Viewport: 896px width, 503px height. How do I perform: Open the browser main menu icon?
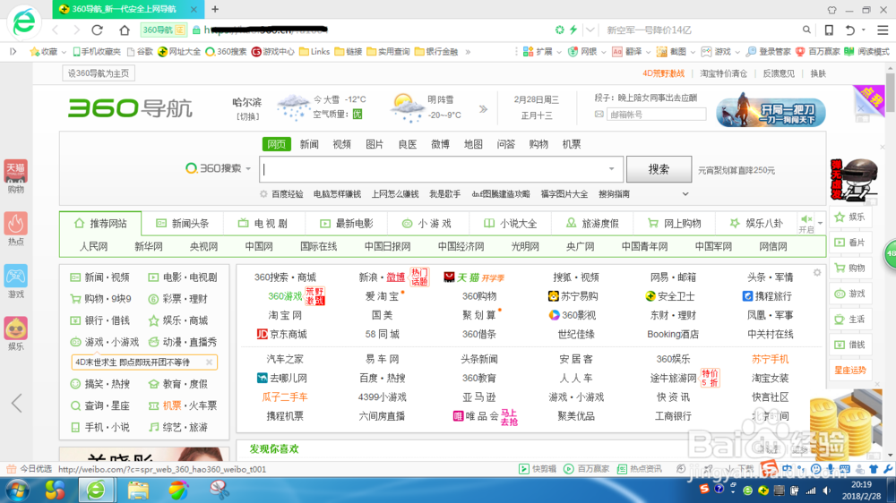(x=883, y=30)
